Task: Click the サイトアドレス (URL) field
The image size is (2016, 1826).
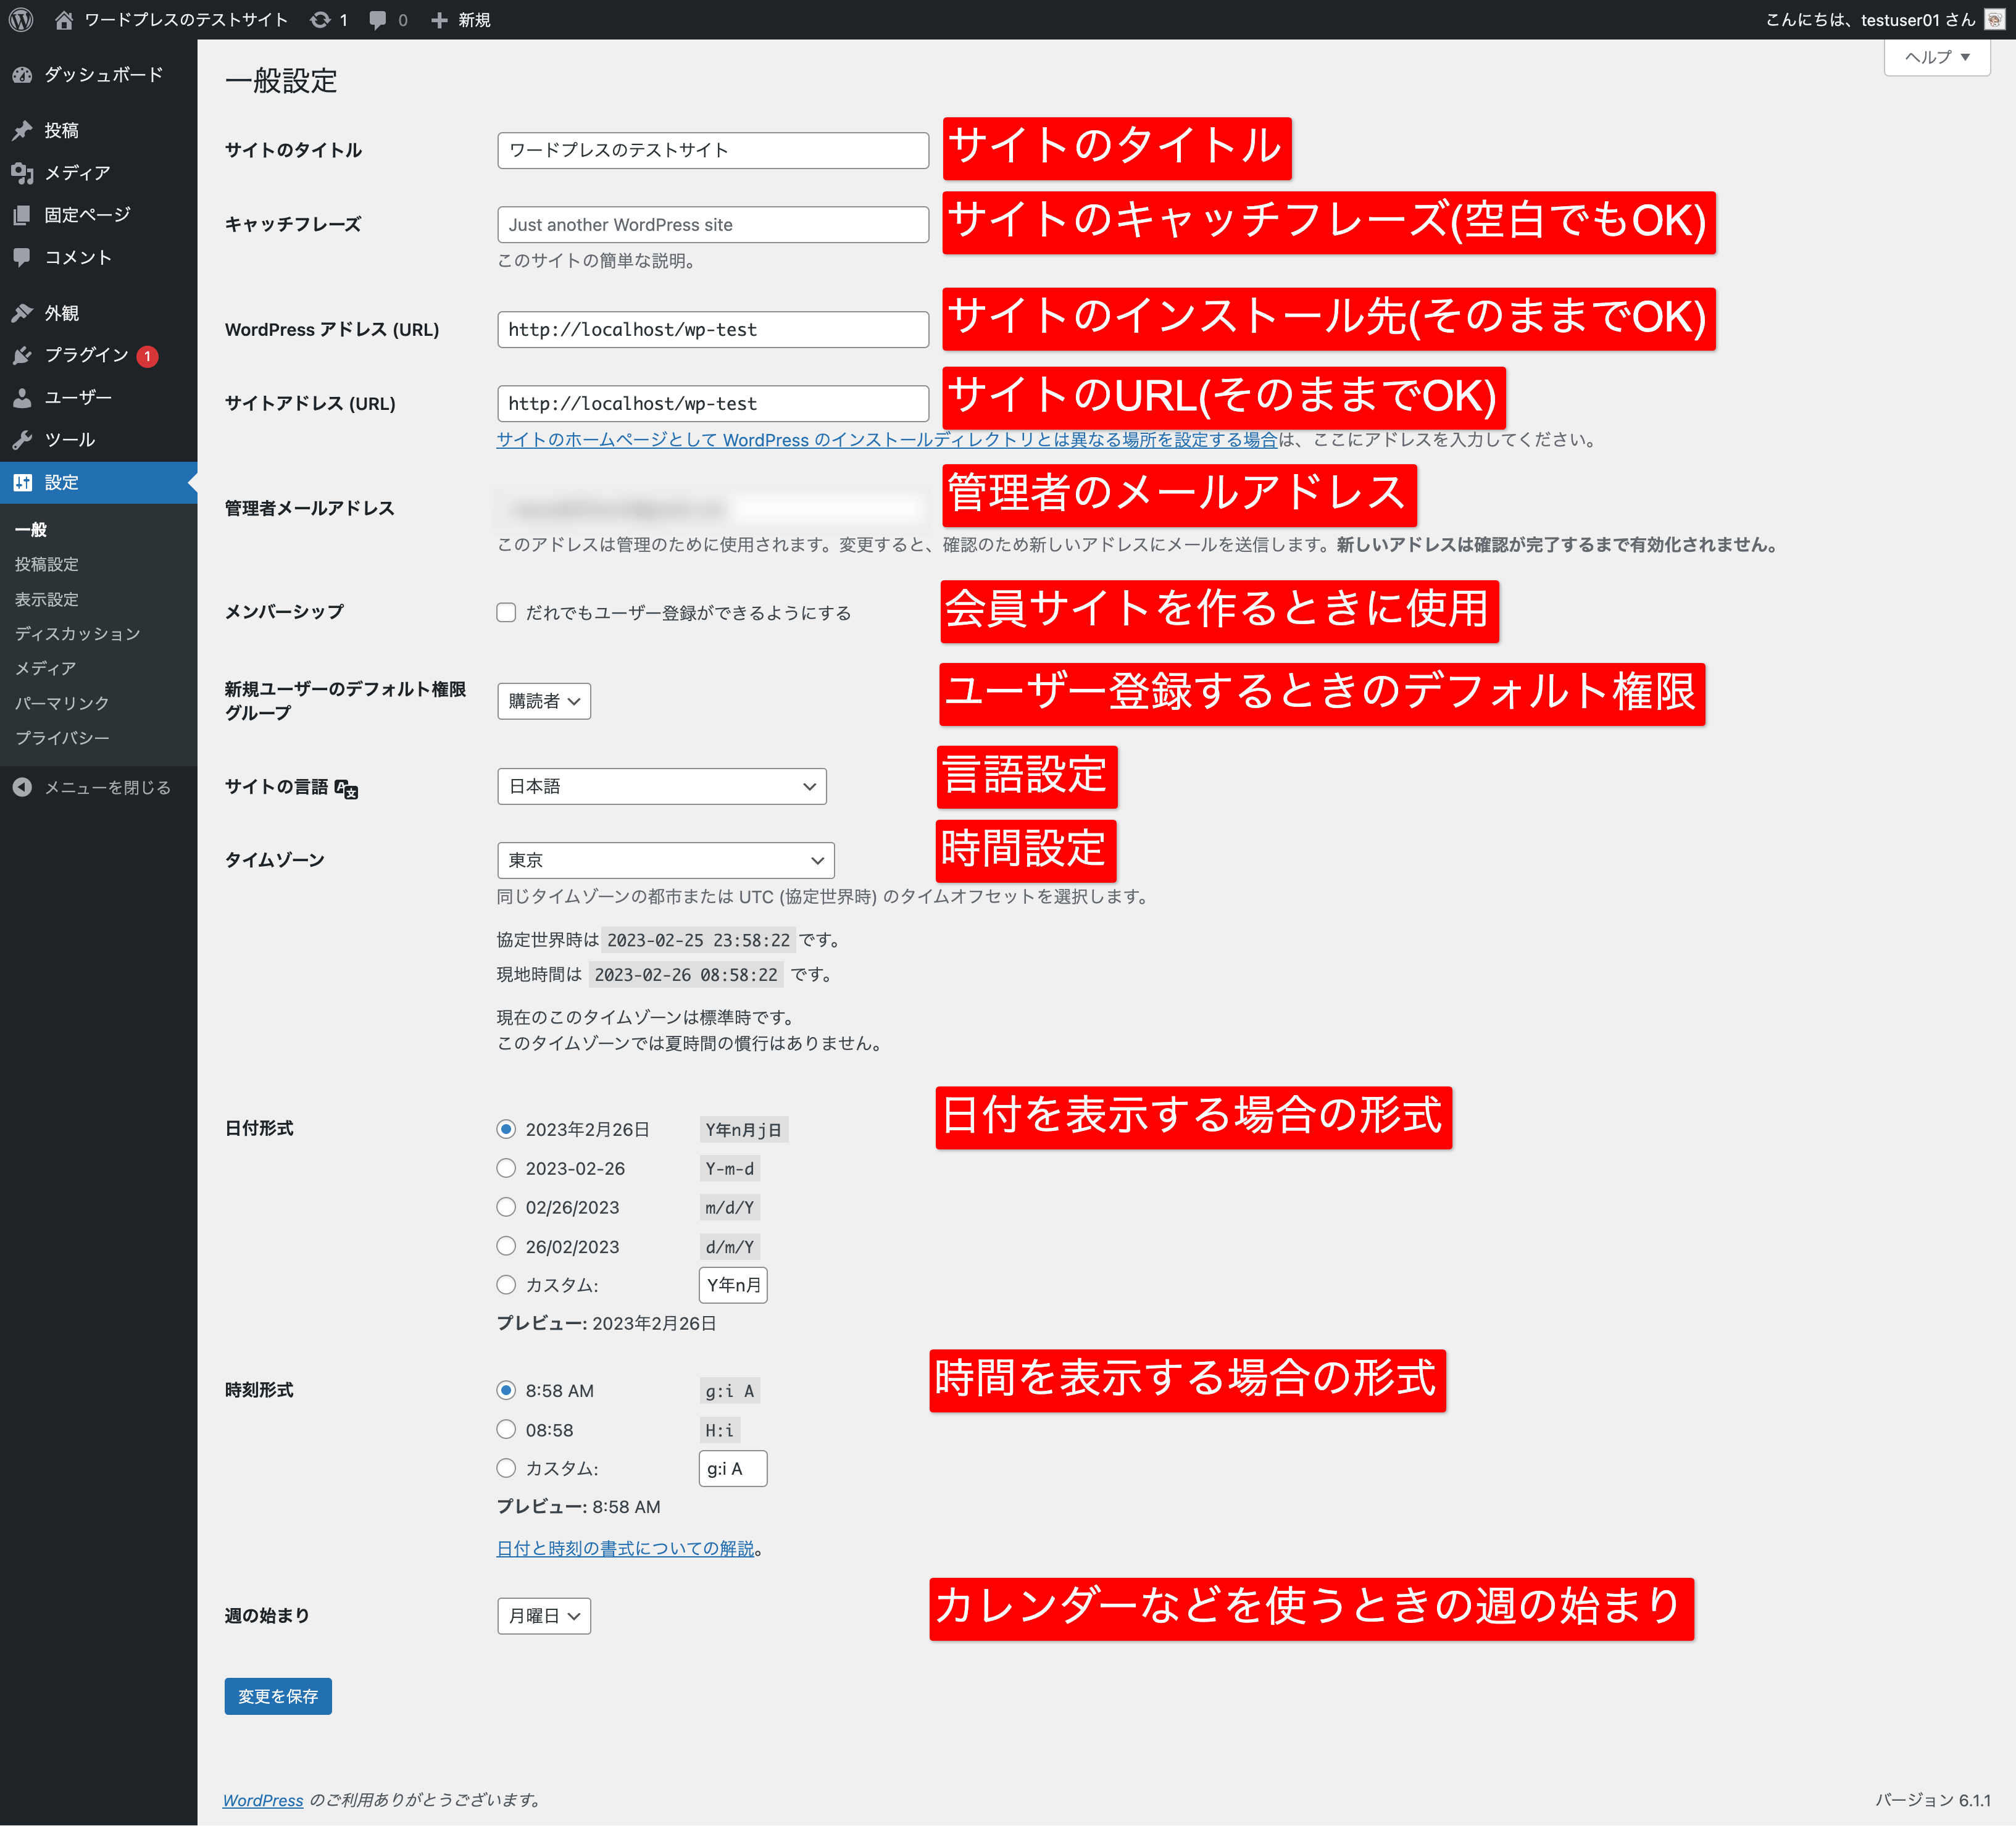Action: 713,403
